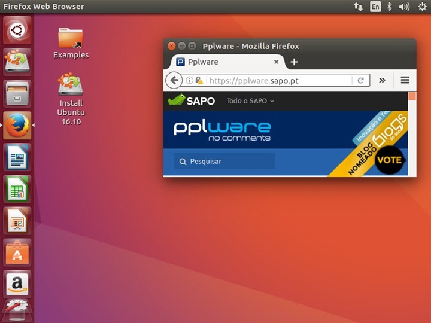431x323 pixels.
Task: Close the Pplware tab
Action: 277,62
